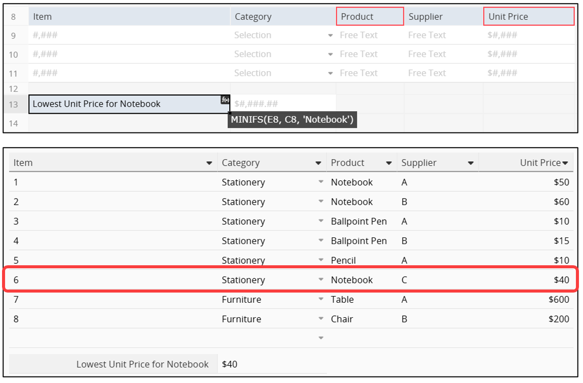Image resolution: width=583 pixels, height=383 pixels.
Task: Expand Category dropdown on item 6 Notebook row
Action: (321, 280)
